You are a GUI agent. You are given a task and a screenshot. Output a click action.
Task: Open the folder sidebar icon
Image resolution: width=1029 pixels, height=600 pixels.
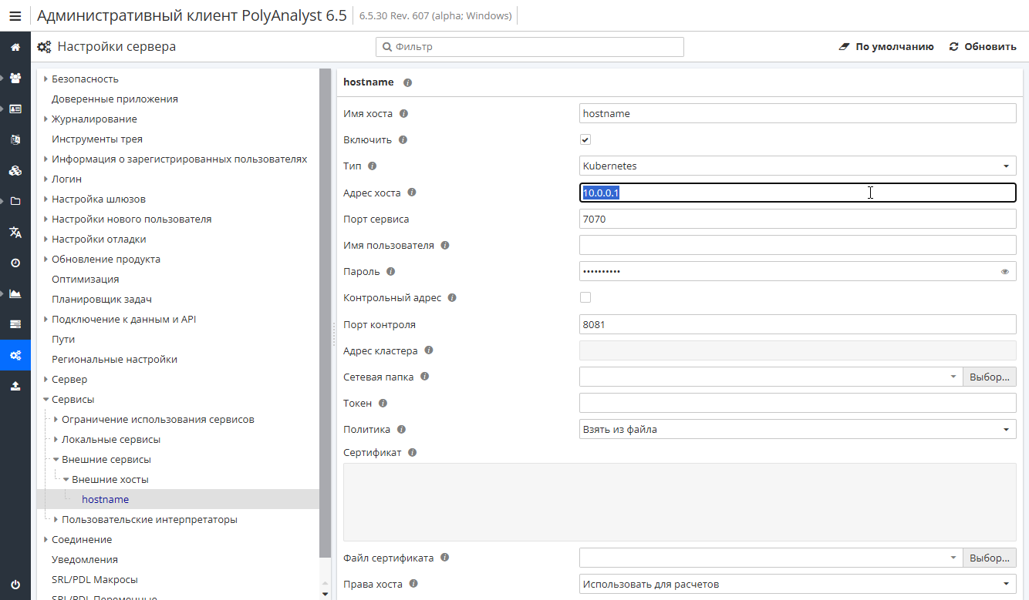coord(15,201)
